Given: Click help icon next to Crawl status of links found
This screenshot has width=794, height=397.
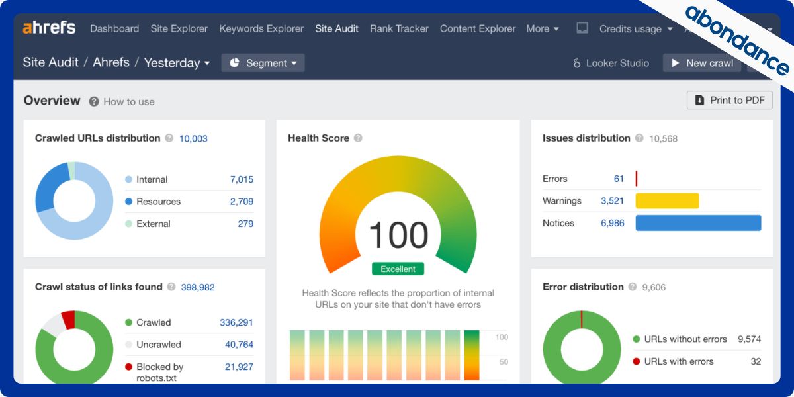Looking at the screenshot, I should pos(171,287).
